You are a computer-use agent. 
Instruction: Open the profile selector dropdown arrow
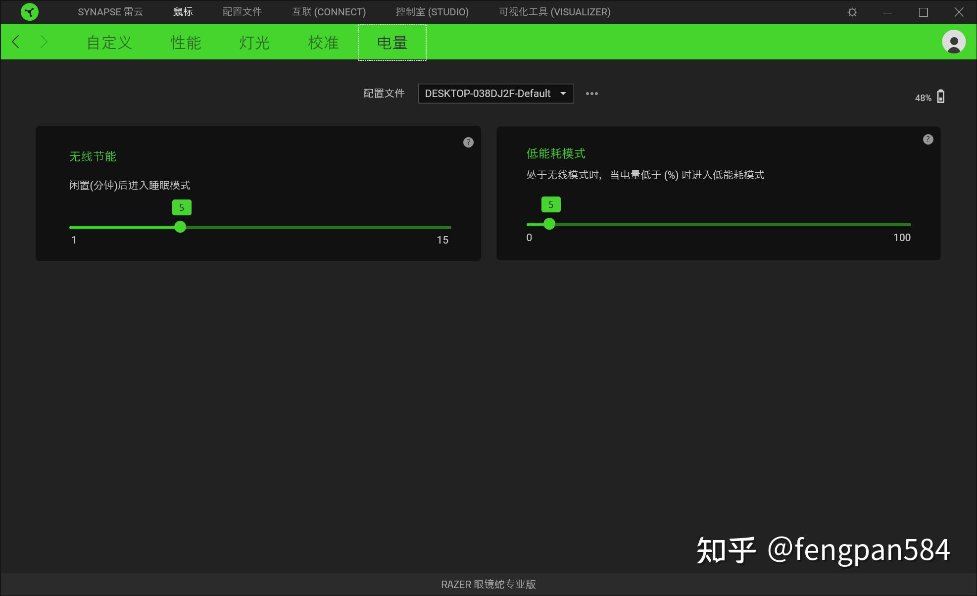[x=562, y=93]
